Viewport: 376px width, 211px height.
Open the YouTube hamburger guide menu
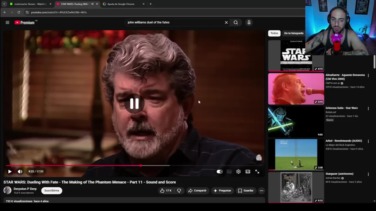[x=7, y=22]
